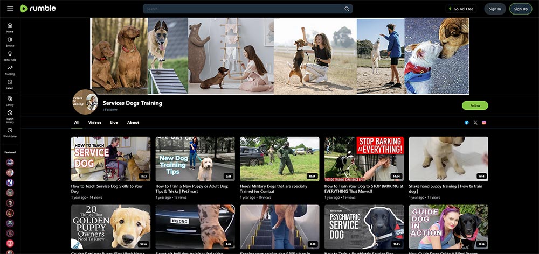Click title 'How to Train a New Puppy or Adult Dog'
Image resolution: width=539 pixels, height=254 pixels.
click(192, 188)
